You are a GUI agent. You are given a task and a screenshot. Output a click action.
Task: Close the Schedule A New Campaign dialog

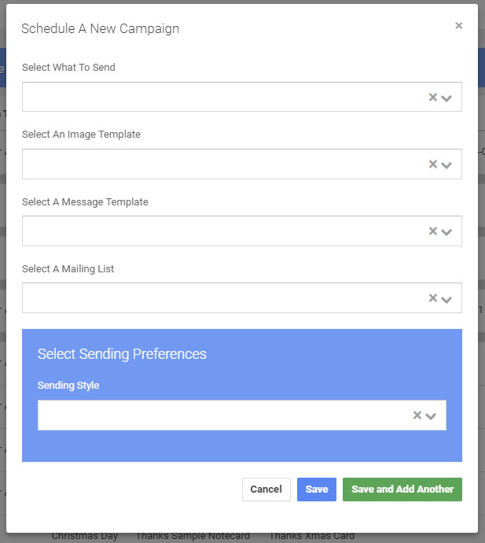(x=458, y=26)
